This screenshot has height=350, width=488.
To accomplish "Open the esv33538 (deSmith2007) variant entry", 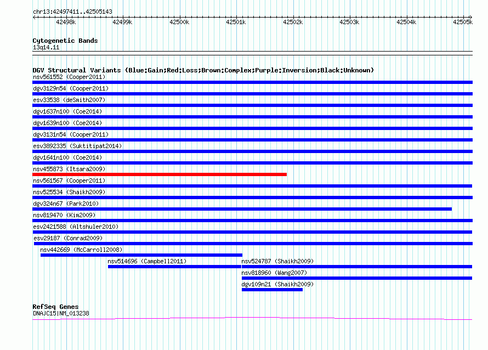I will [69, 100].
